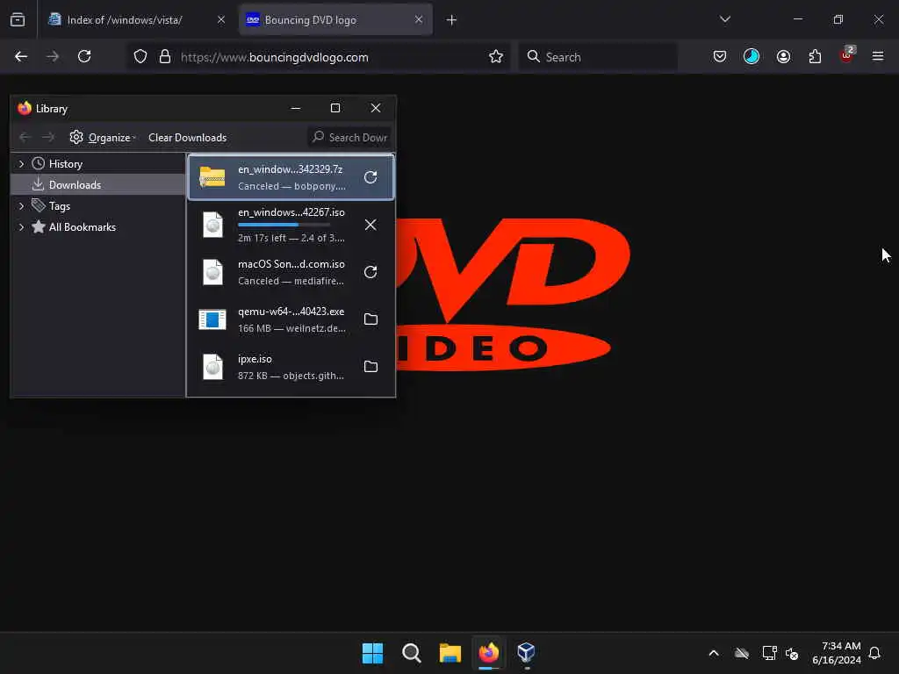Expand the History tree node
899x674 pixels.
tap(21, 164)
